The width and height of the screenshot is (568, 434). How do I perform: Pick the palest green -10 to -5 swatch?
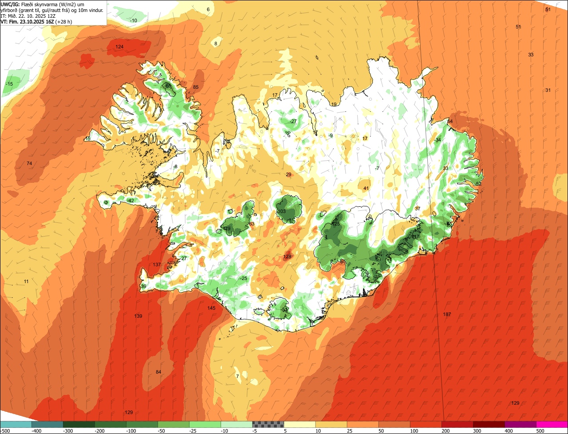(237, 424)
